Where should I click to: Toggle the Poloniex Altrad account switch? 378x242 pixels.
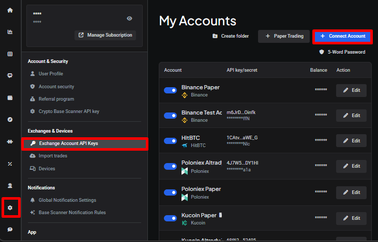pos(171,166)
